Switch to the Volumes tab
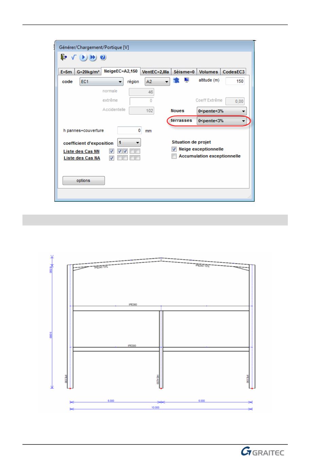This screenshot has height=471, width=317. click(208, 72)
